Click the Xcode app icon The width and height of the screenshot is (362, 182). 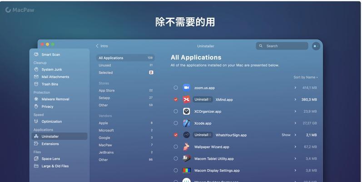click(x=187, y=123)
